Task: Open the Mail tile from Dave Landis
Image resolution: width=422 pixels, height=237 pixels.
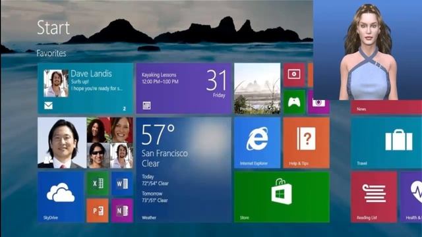Action: (x=85, y=88)
